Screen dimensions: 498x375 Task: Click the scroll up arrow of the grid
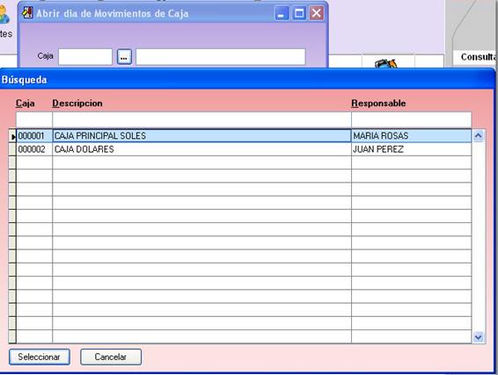(x=479, y=136)
